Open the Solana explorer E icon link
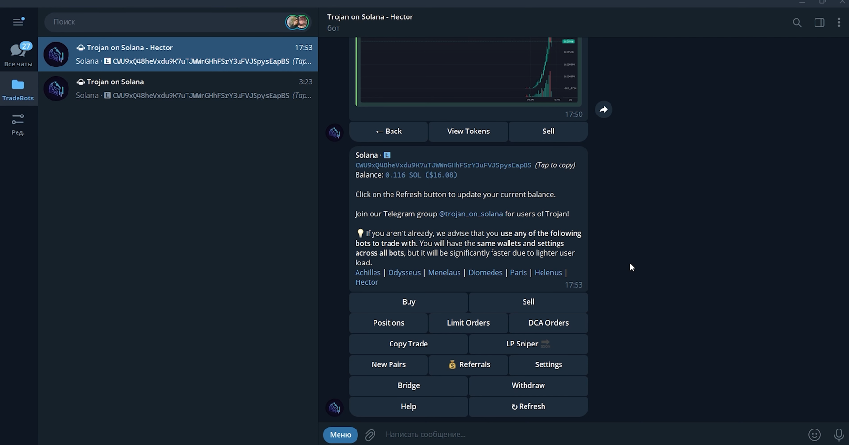The image size is (849, 445). (x=387, y=155)
